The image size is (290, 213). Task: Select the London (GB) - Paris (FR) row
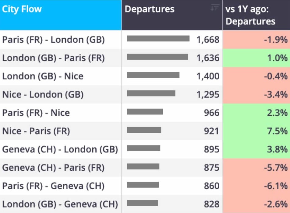(145, 58)
